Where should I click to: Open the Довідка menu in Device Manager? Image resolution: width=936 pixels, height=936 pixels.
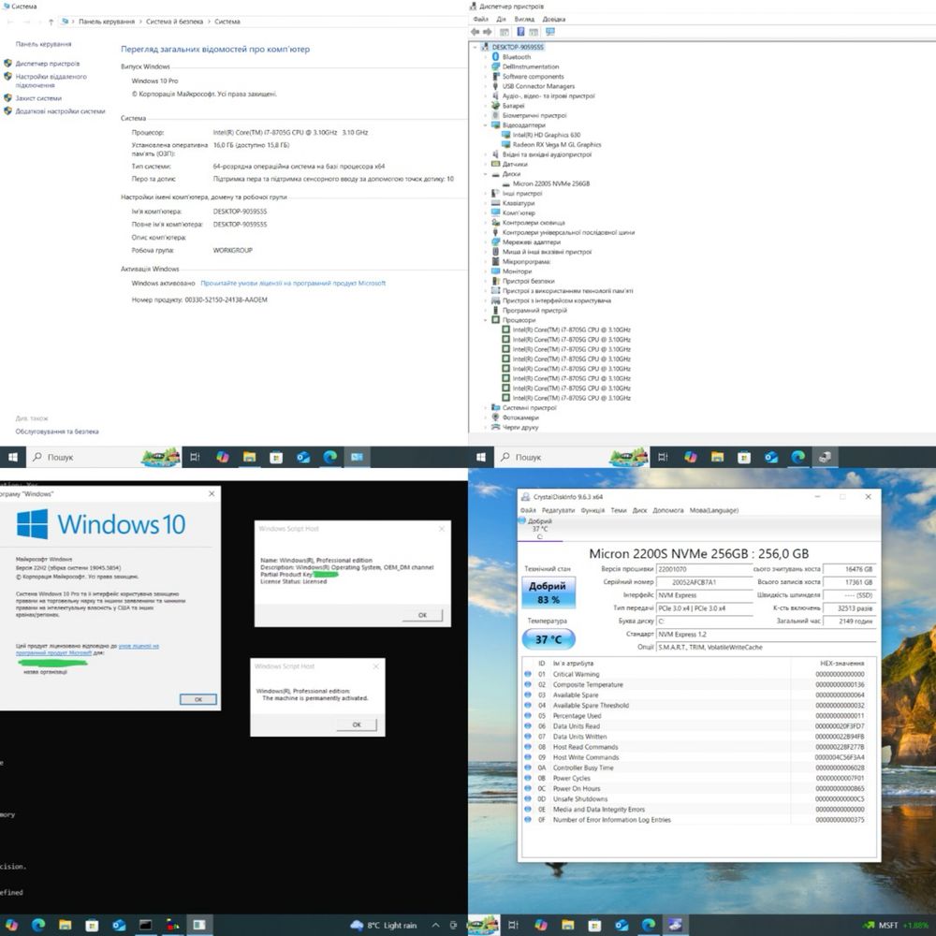553,19
